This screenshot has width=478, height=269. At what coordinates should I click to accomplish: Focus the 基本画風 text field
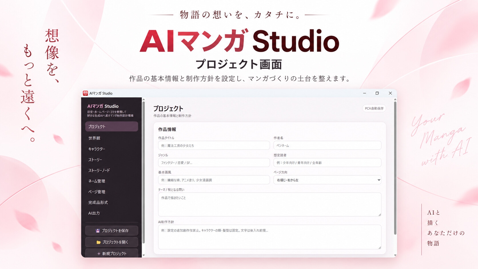pyautogui.click(x=214, y=180)
